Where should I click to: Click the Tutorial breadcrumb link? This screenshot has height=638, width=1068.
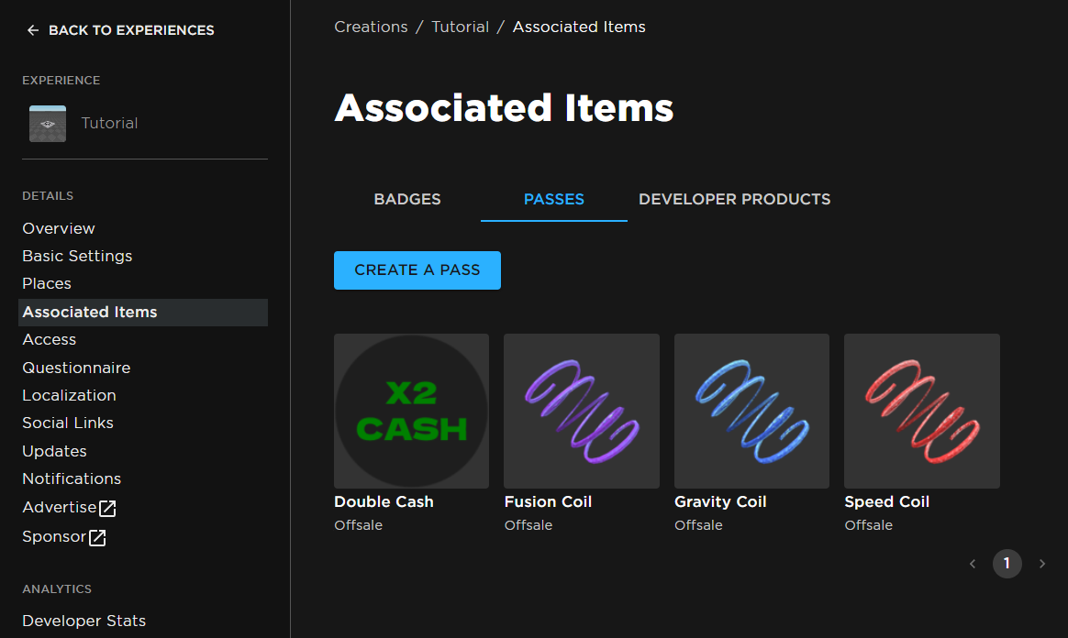pos(460,27)
